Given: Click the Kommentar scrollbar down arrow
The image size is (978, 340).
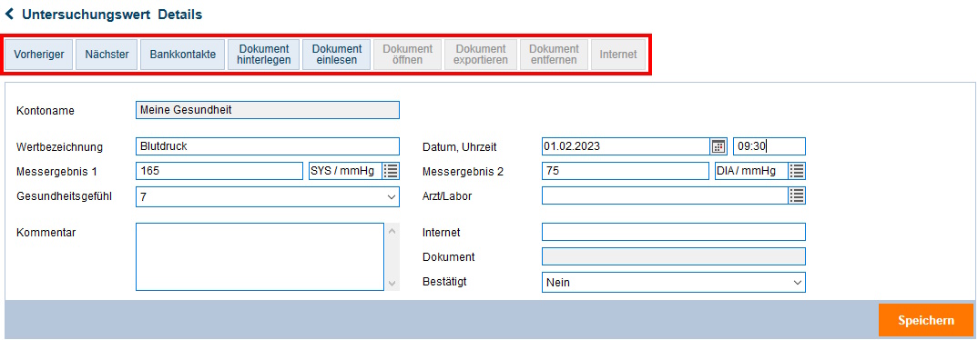Looking at the screenshot, I should [392, 284].
